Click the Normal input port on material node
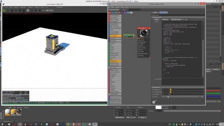Image resolution: width=224 pixels, height=126 pixels. (x=138, y=52)
